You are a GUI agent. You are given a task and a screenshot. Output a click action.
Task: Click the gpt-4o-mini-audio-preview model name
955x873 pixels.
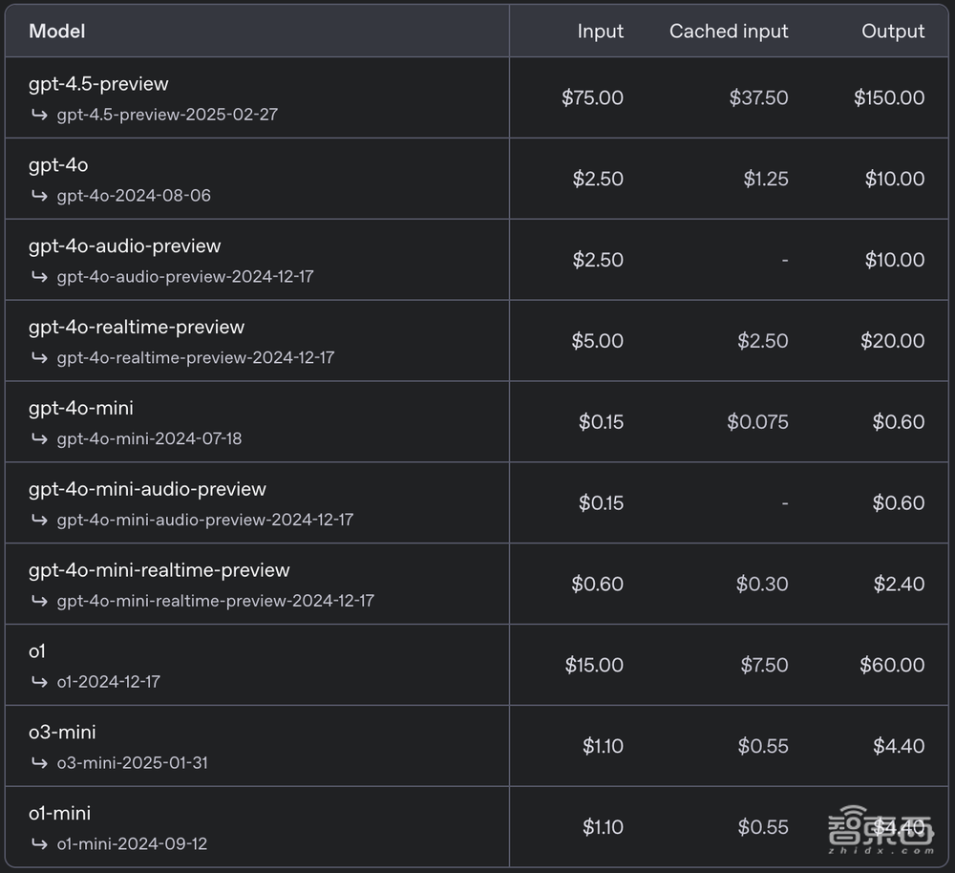(147, 489)
